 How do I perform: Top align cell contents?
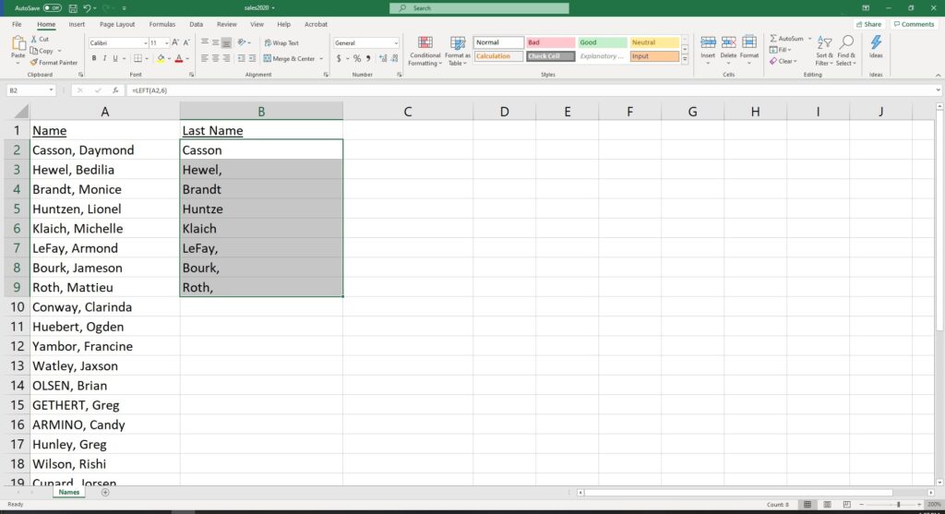pyautogui.click(x=204, y=42)
